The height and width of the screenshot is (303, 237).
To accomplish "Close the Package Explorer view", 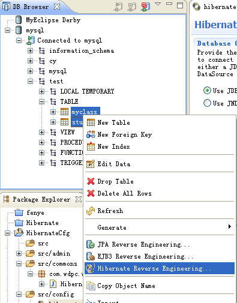I will click(79, 199).
